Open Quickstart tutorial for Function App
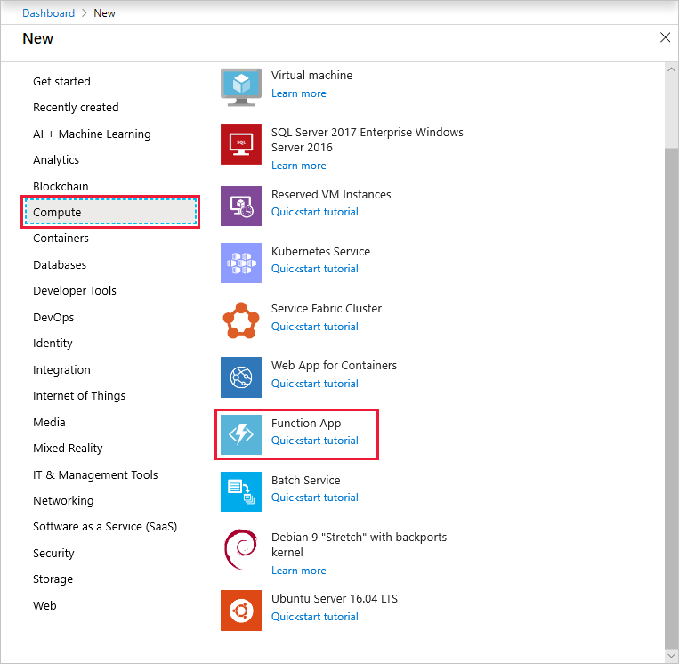The width and height of the screenshot is (679, 664). click(315, 441)
